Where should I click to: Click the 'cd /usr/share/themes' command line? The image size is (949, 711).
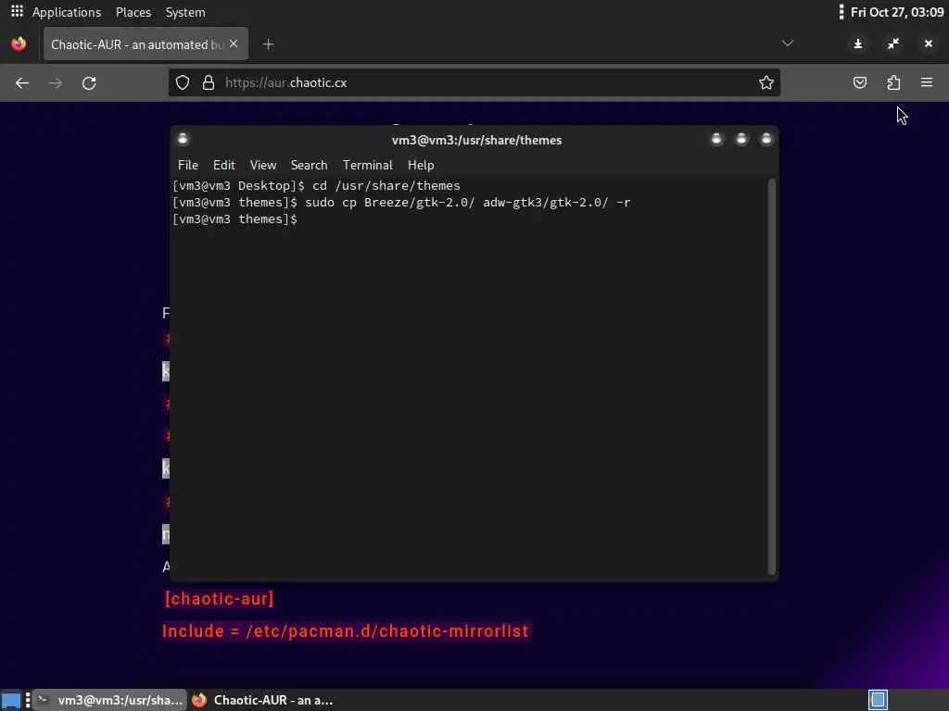316,185
